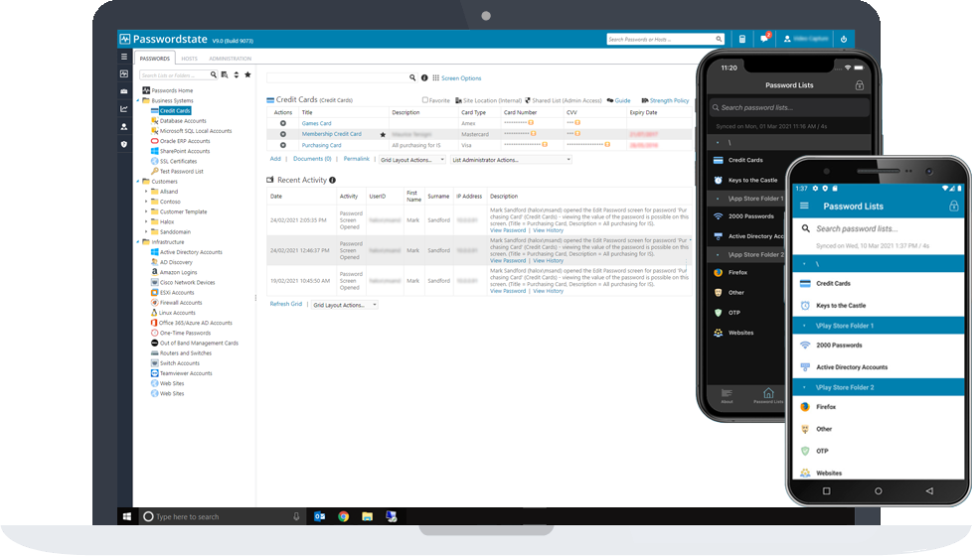972x557 pixels.
Task: Click the Documents (0) link
Action: [x=312, y=159]
